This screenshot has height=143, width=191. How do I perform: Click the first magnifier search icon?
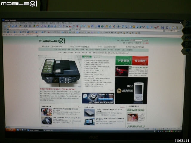(81, 26)
